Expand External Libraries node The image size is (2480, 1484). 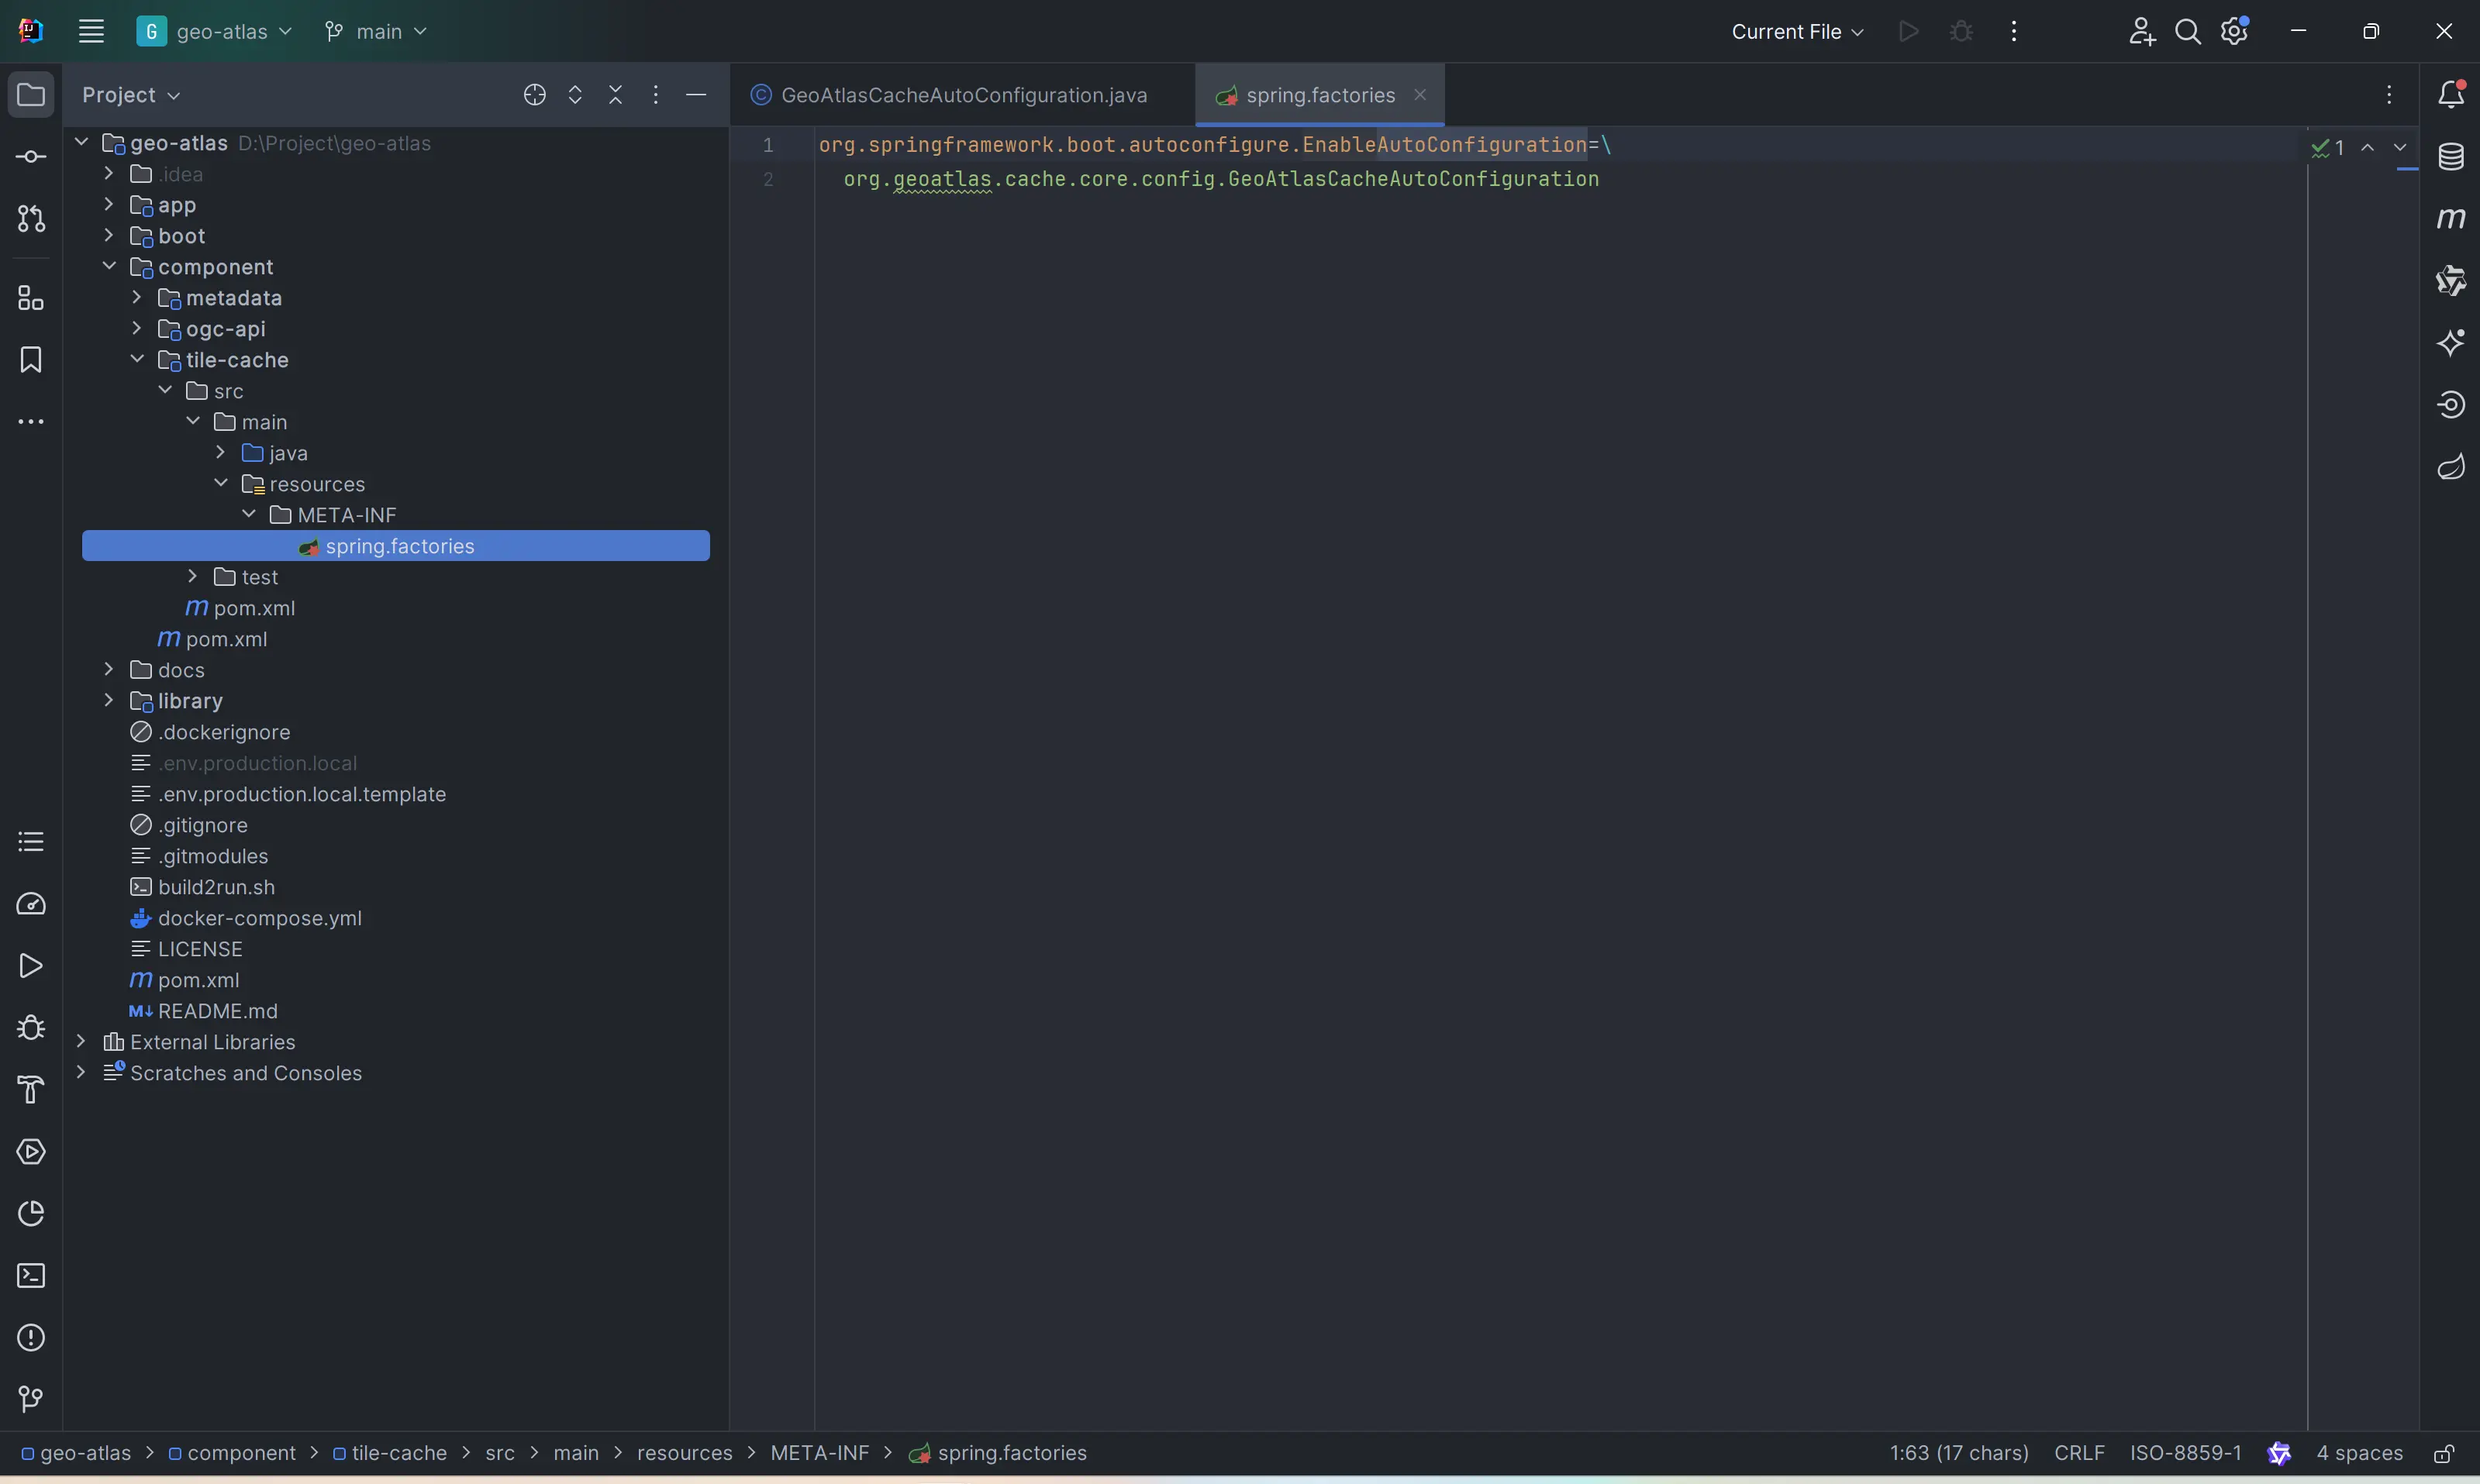[x=81, y=1041]
